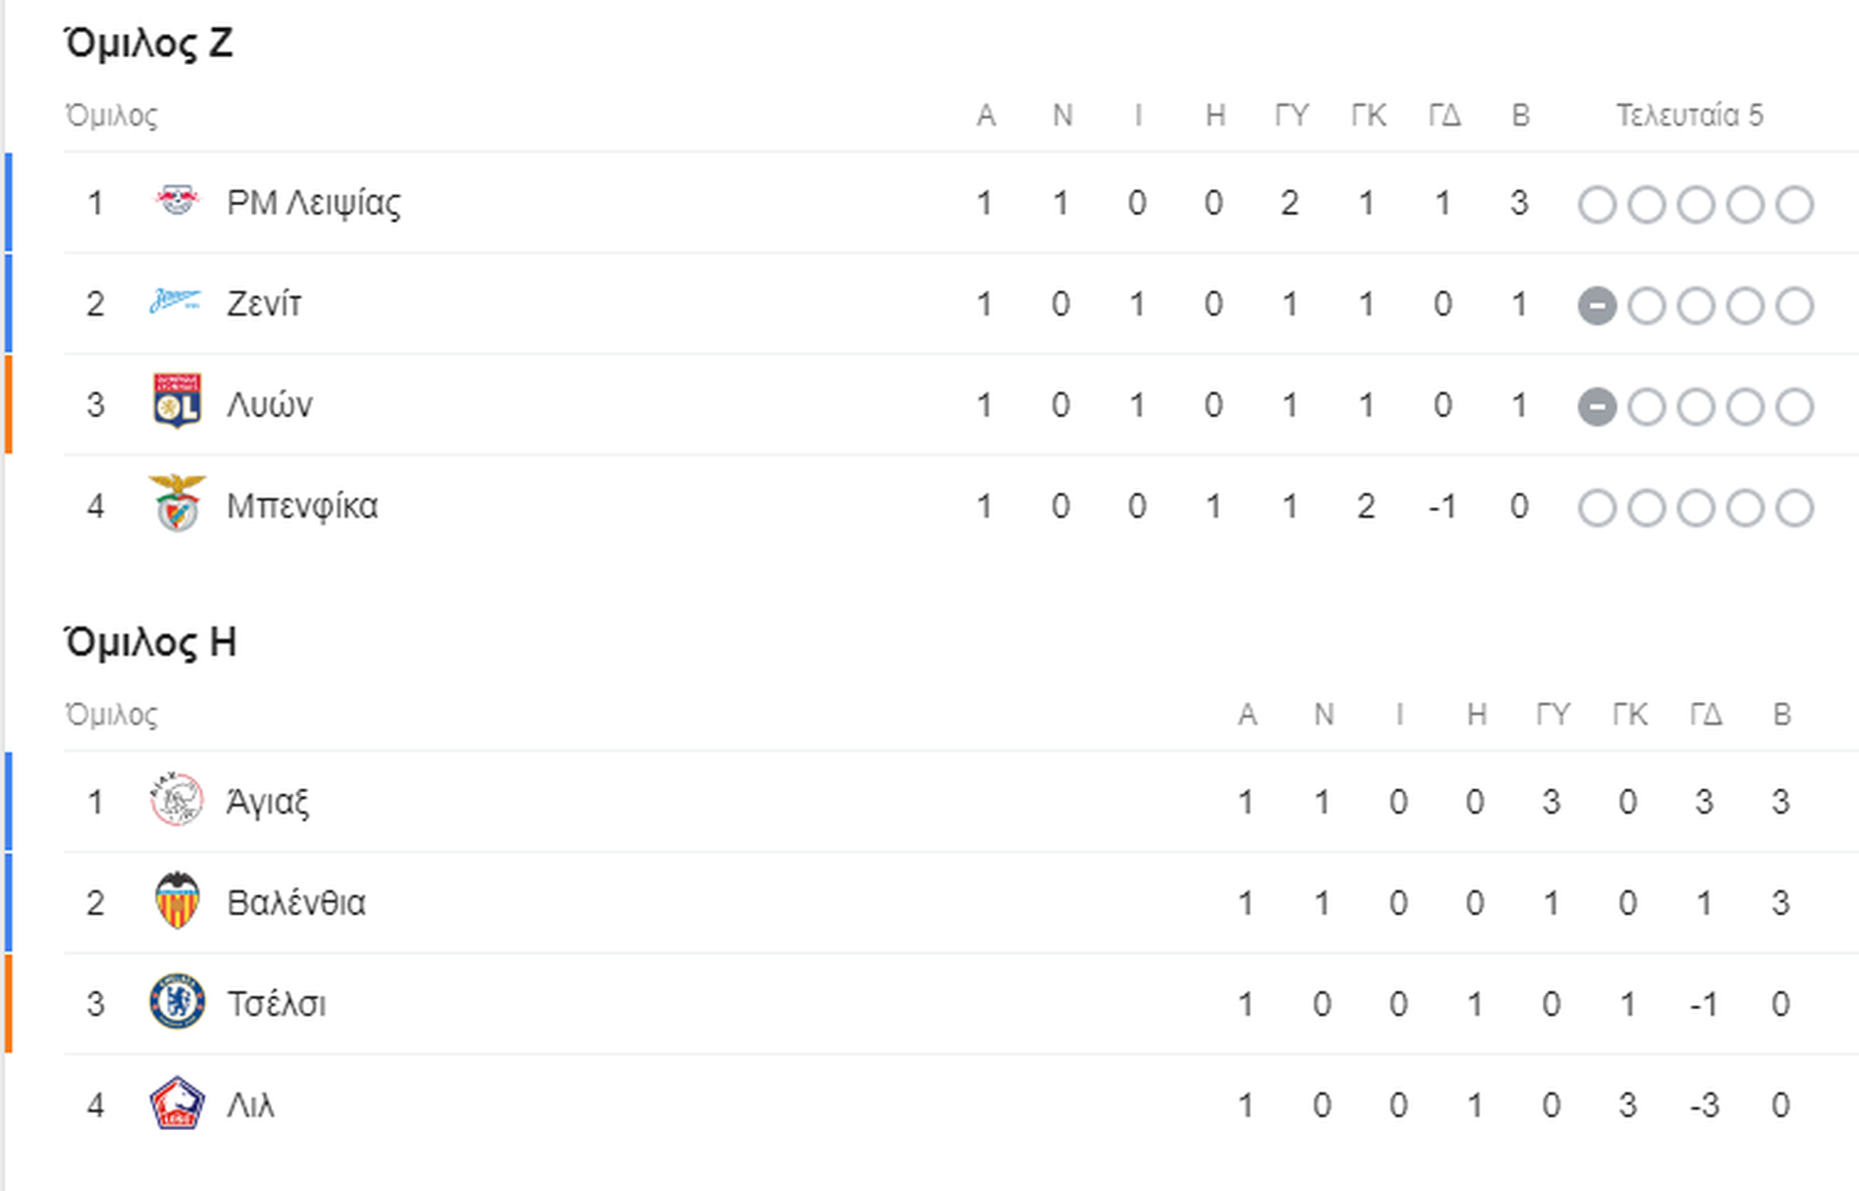Click Lyon's draw result indicator circle
This screenshot has width=1859, height=1191.
[1597, 407]
